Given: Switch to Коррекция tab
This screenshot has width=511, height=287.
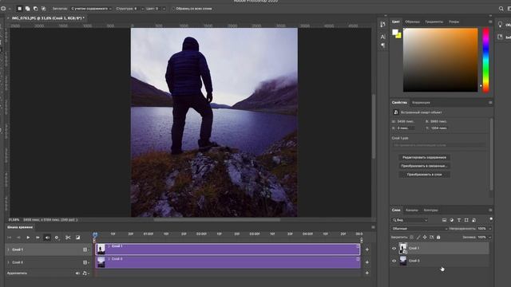Looking at the screenshot, I should [421, 103].
